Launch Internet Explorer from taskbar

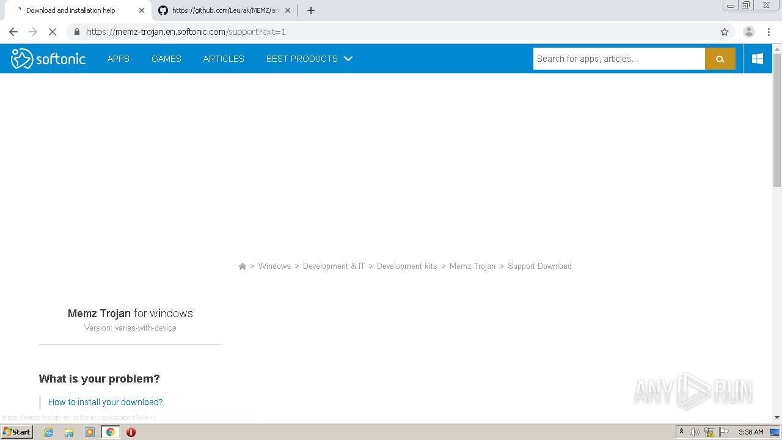point(48,432)
